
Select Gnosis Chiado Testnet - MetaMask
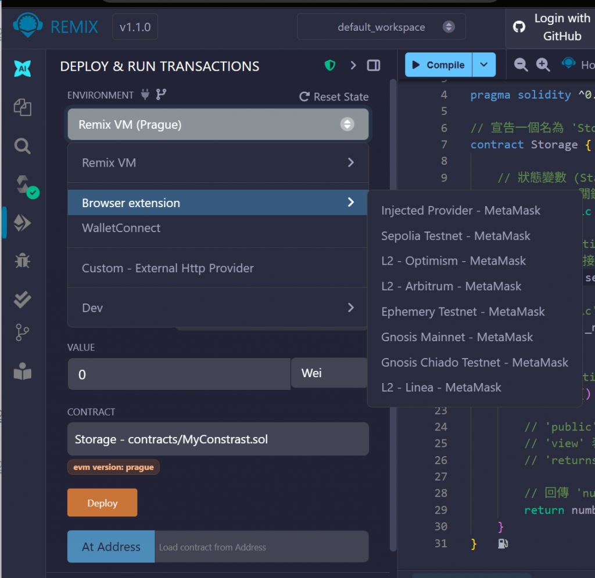(475, 362)
